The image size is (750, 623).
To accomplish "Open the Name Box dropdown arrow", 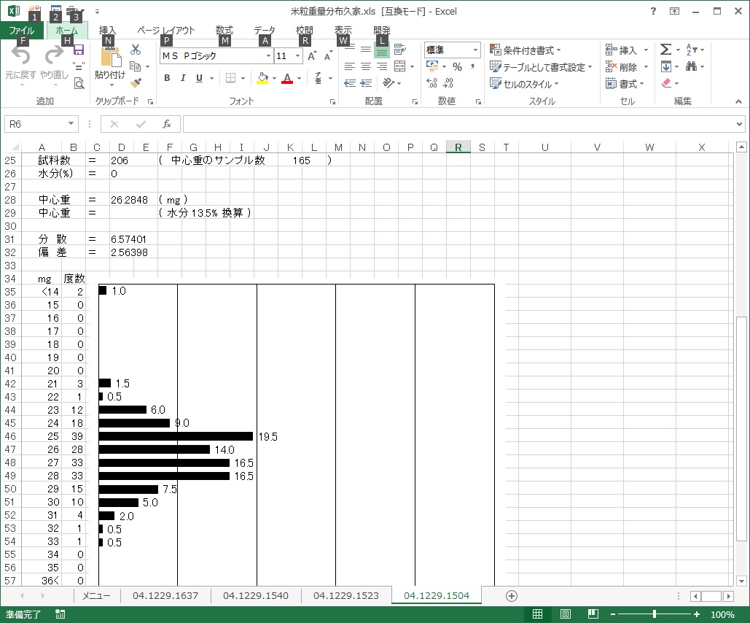I will [x=71, y=124].
